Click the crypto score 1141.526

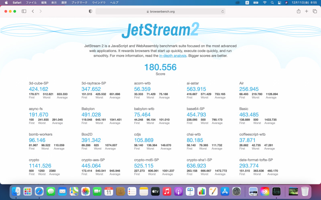(x=40, y=166)
